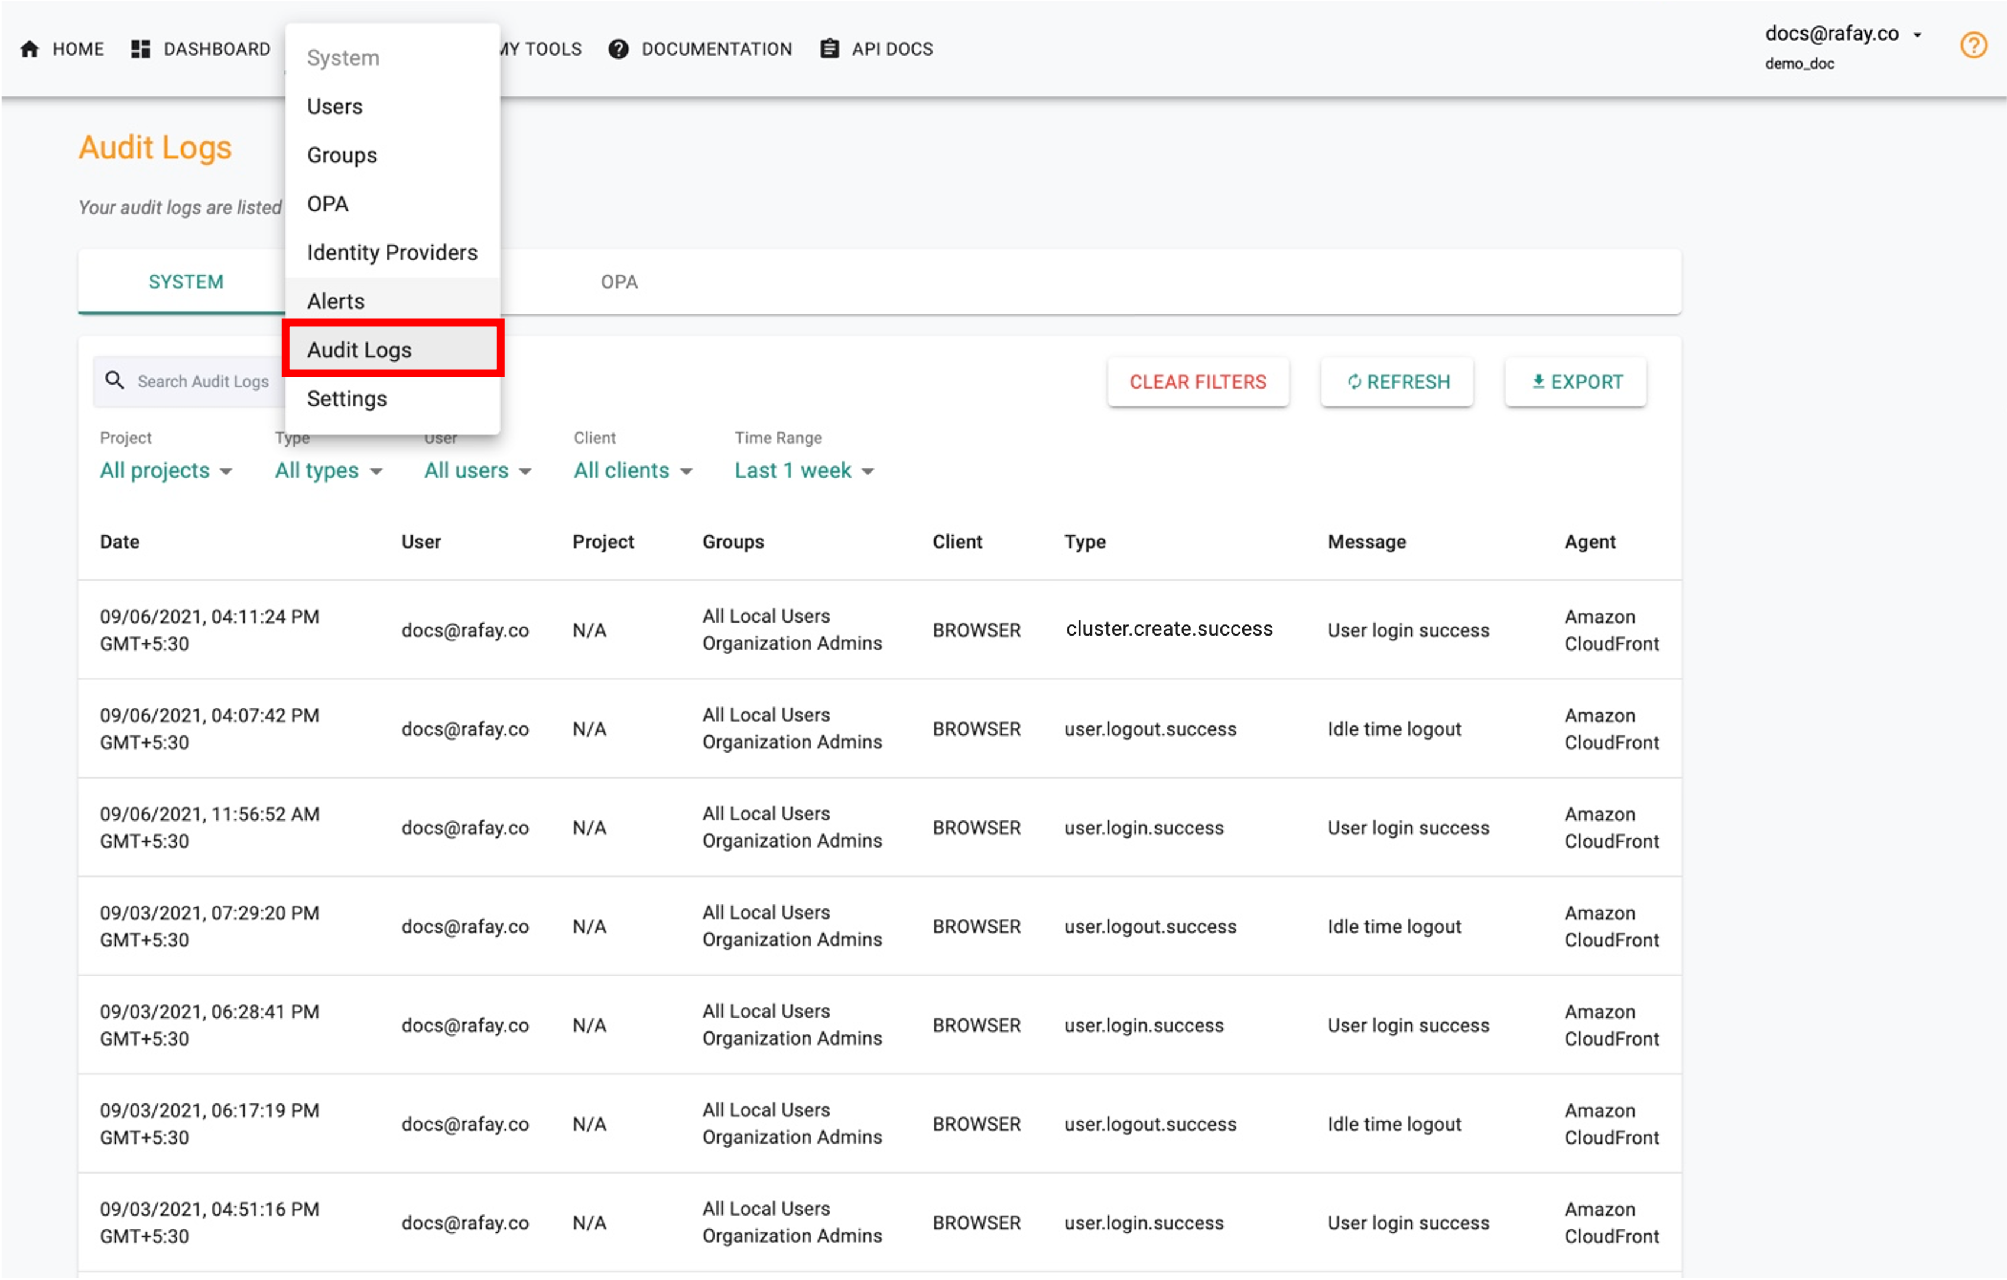Image resolution: width=2007 pixels, height=1280 pixels.
Task: Select OPA in the System menu
Action: pos(392,204)
